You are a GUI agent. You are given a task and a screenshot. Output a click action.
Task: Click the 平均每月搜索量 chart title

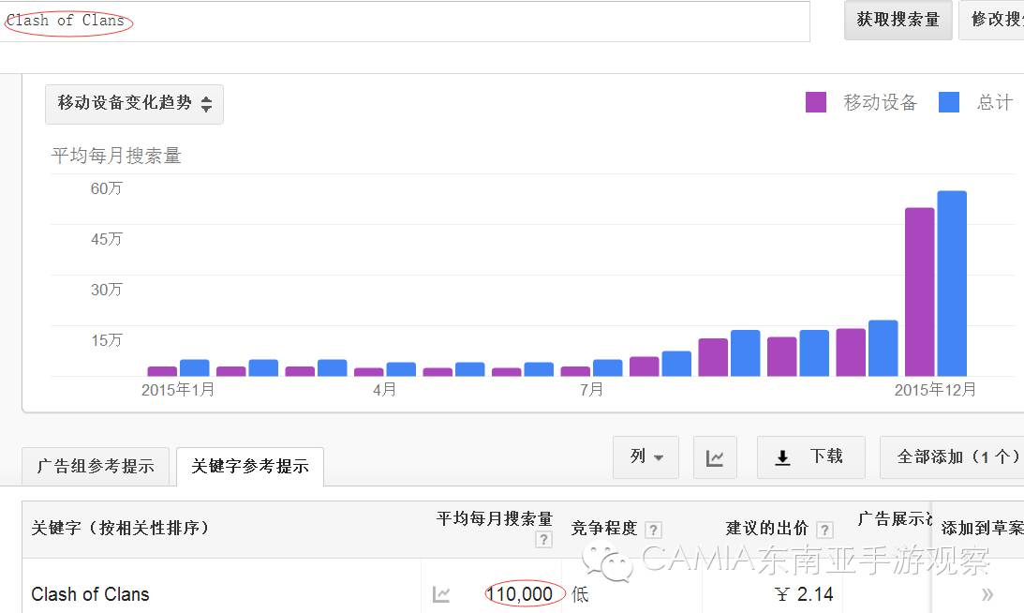click(116, 156)
